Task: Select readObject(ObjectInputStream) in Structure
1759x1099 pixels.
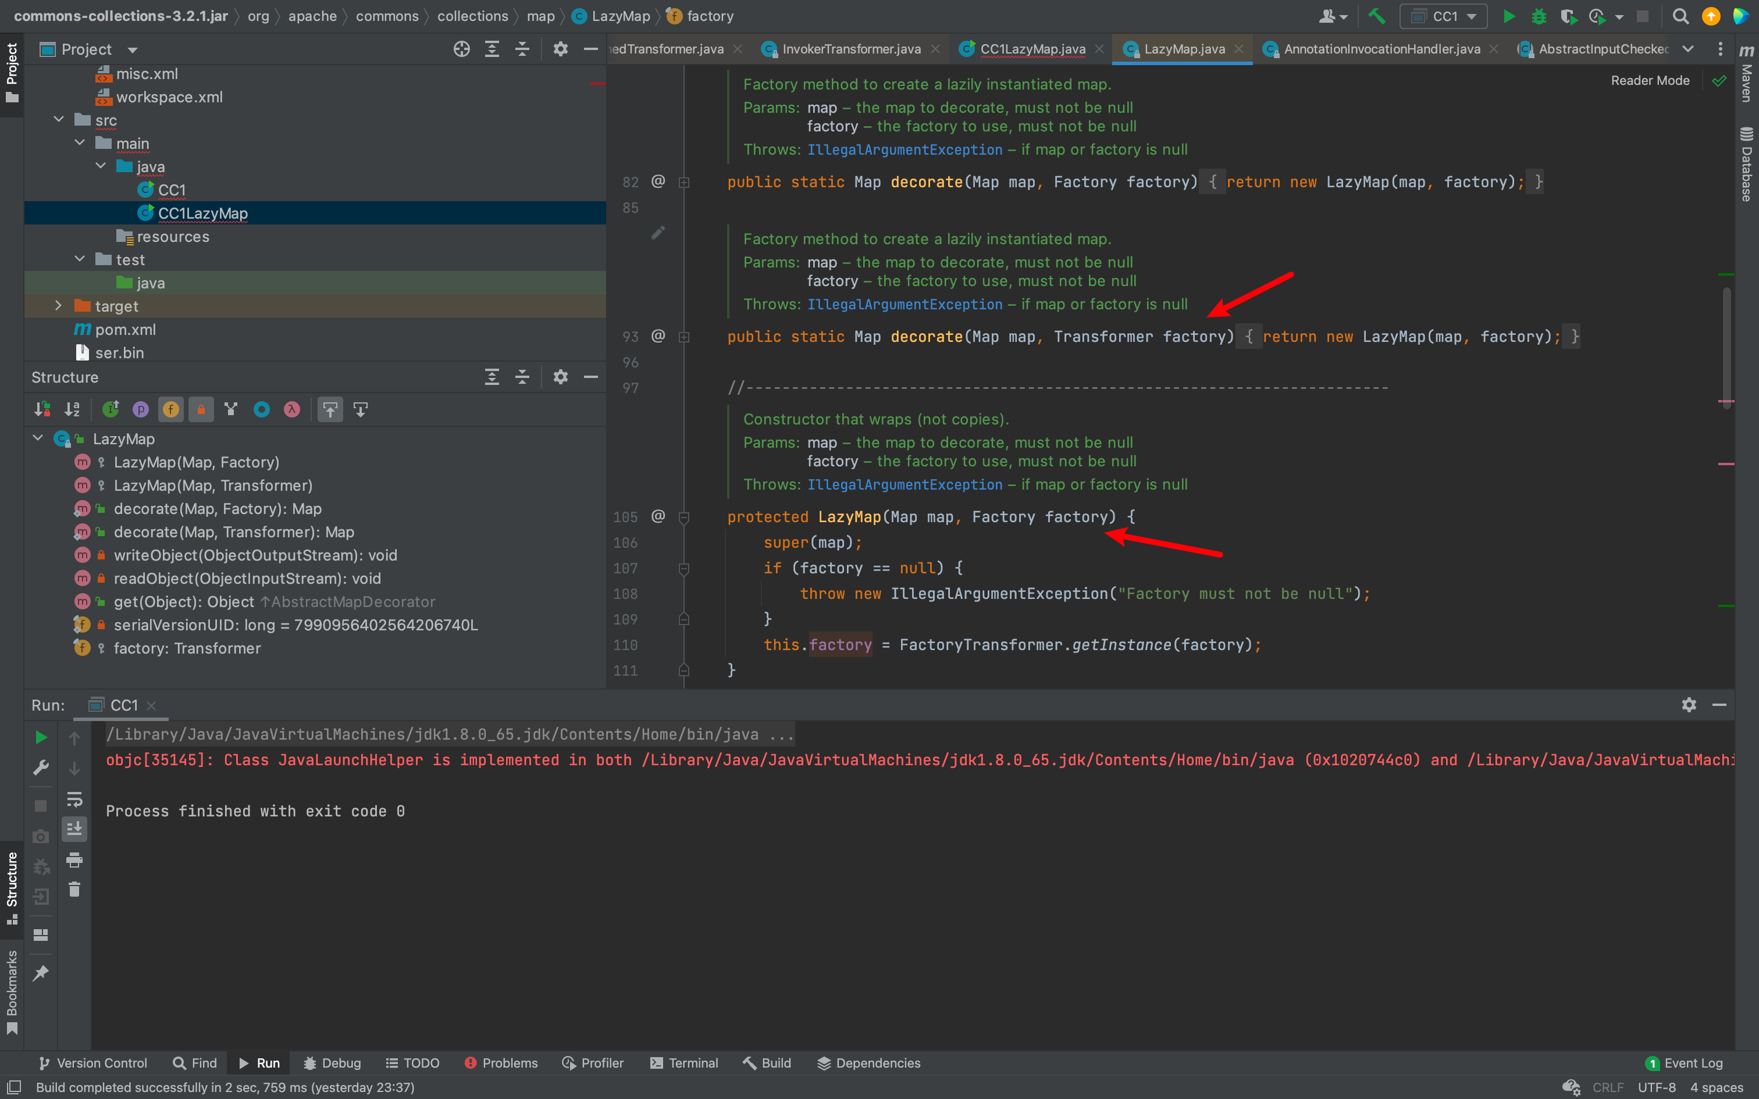Action: point(247,579)
